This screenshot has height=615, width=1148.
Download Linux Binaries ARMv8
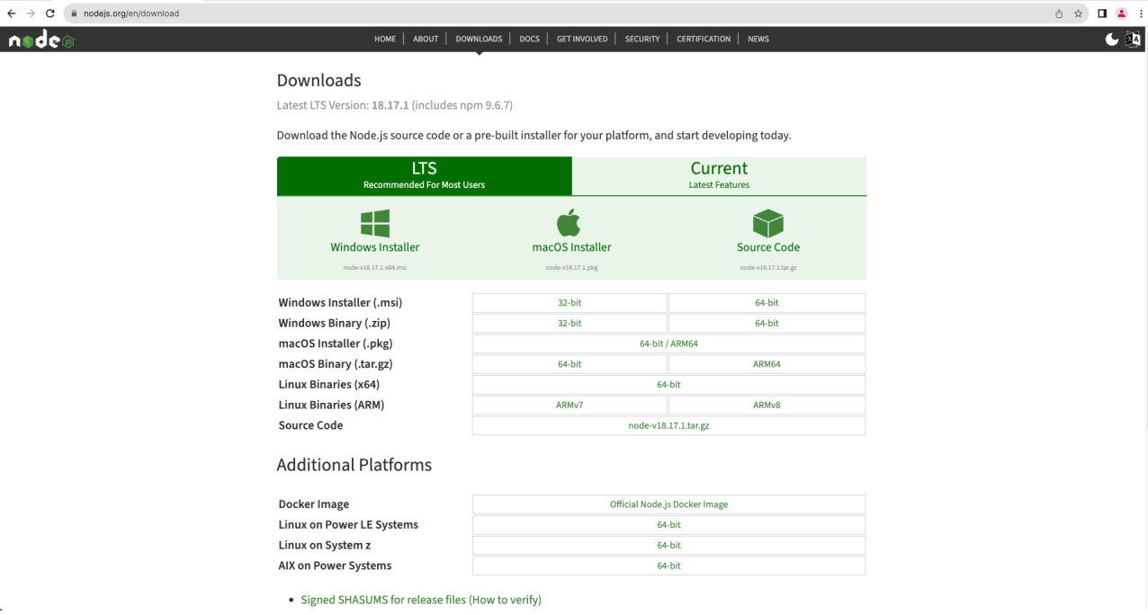[767, 406]
